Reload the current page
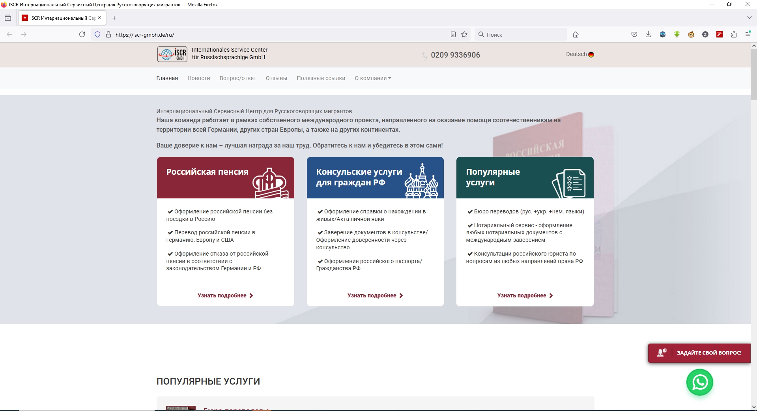The width and height of the screenshot is (757, 411). tap(82, 34)
